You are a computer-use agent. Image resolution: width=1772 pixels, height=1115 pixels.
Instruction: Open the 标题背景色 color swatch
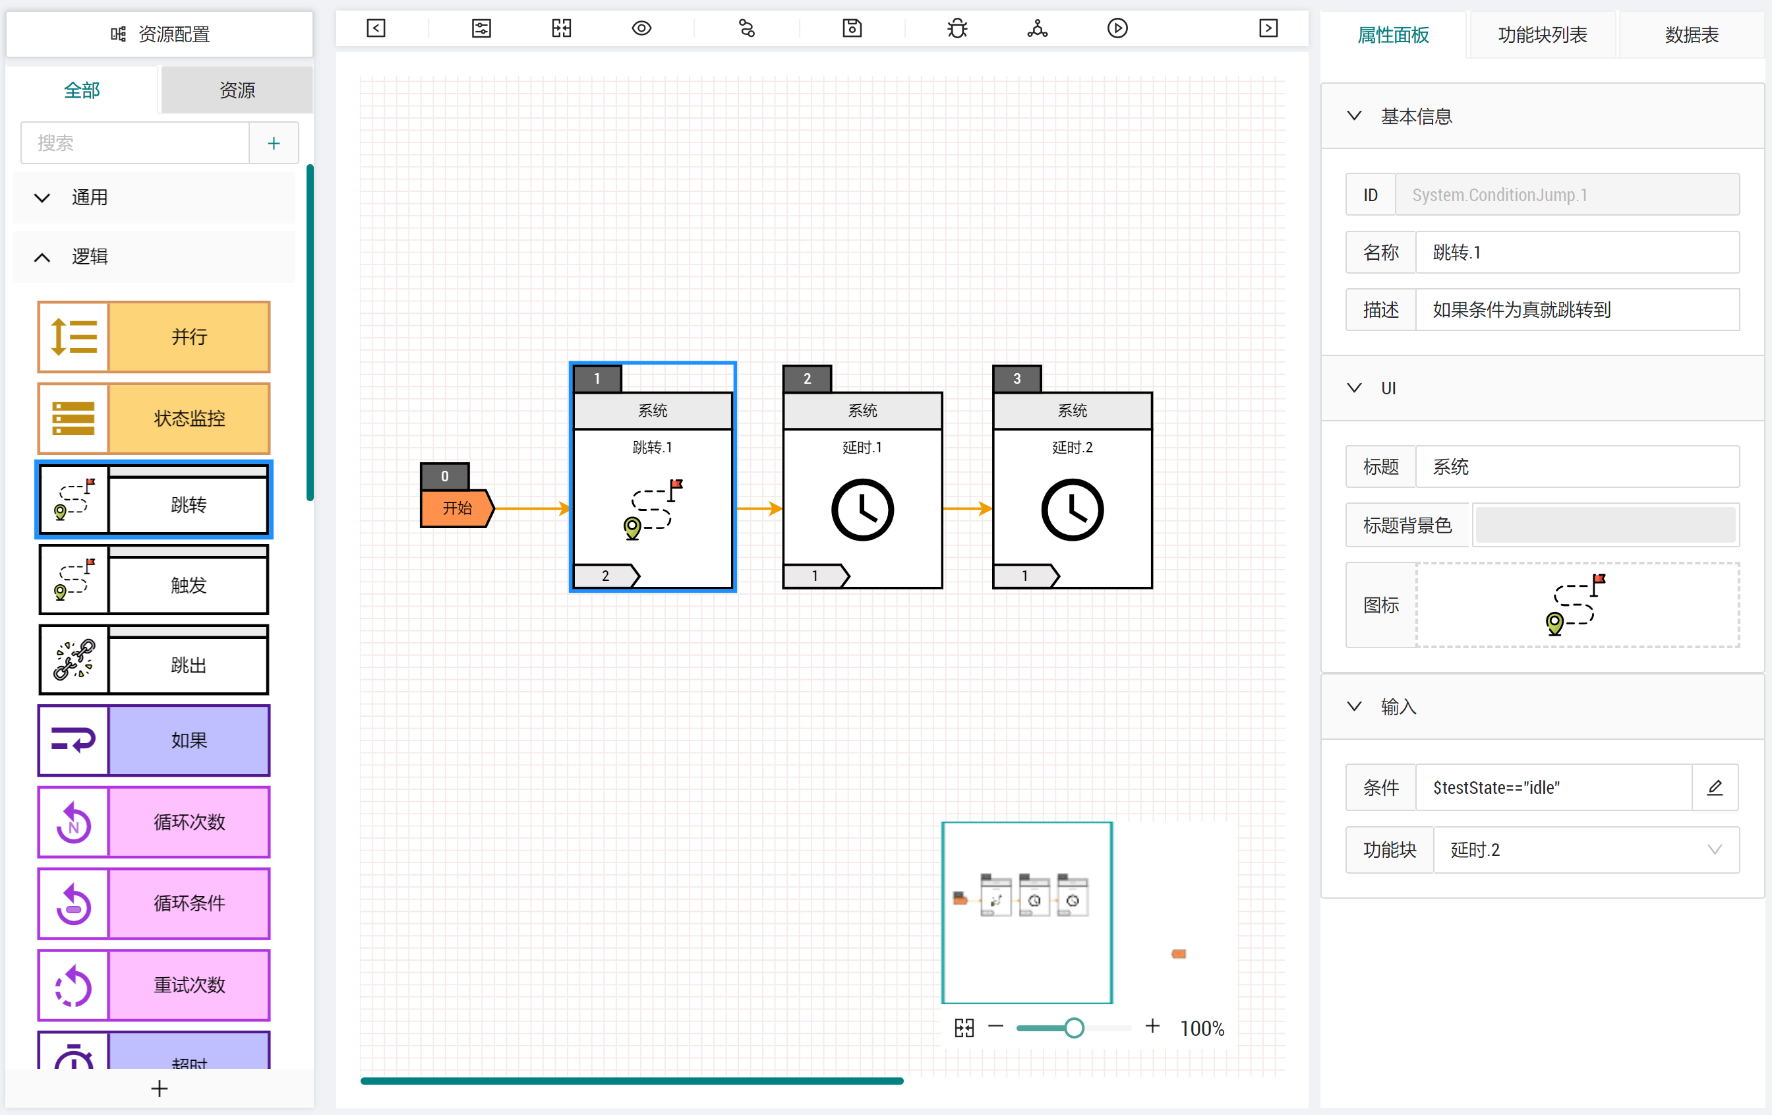(x=1606, y=525)
